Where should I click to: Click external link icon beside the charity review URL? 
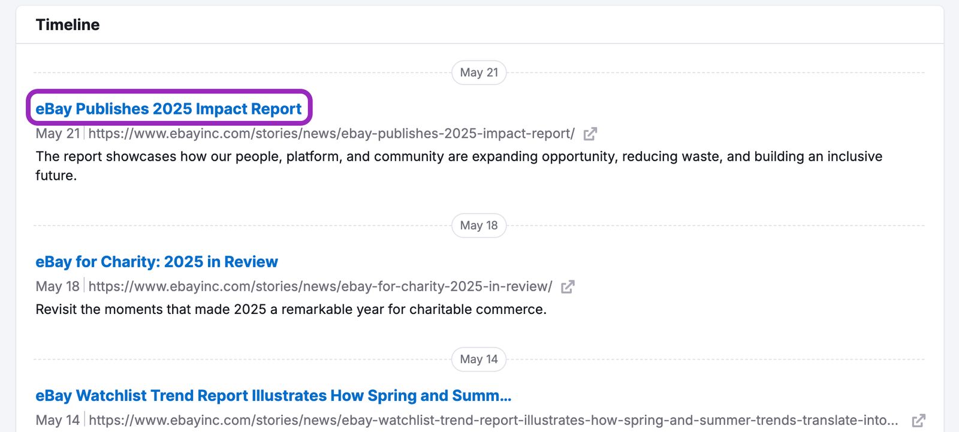click(568, 286)
